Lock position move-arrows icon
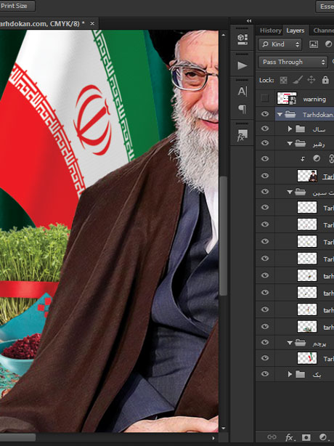 (311, 80)
